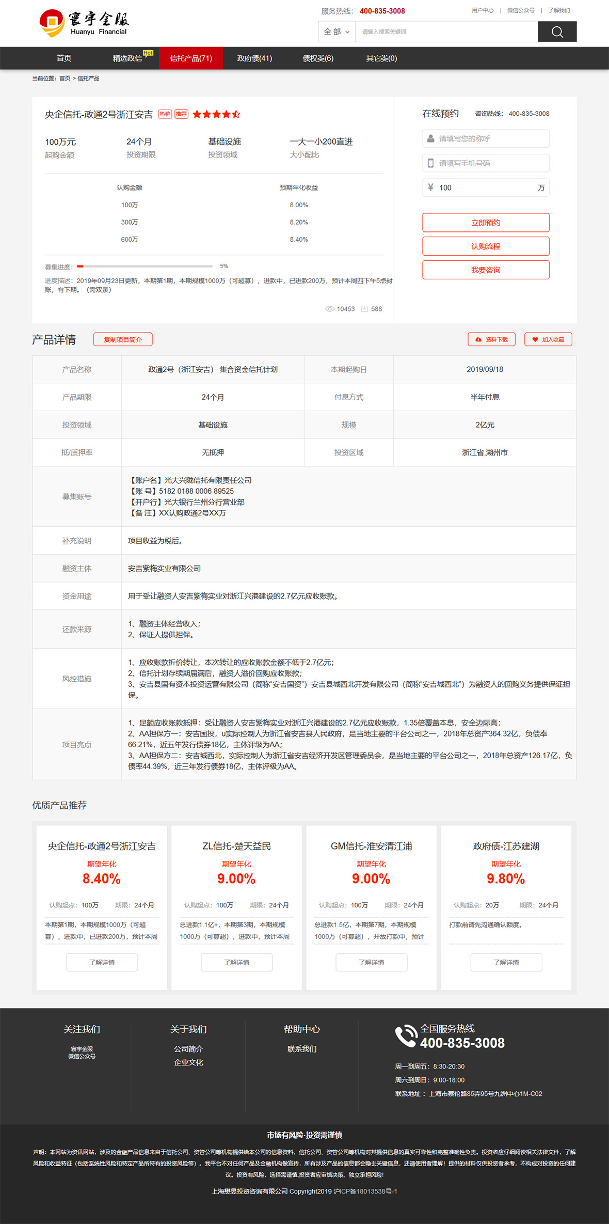Click the 推荐 badge next to title
The height and width of the screenshot is (1224, 609).
point(181,114)
